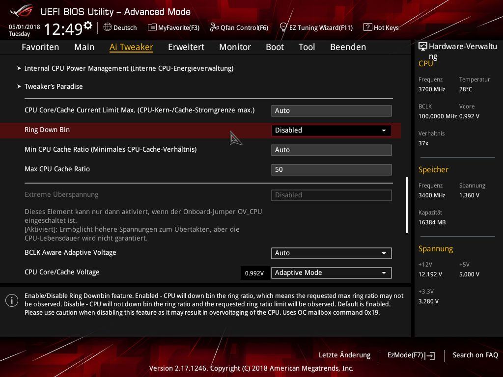Screen dimensions: 503x377
Task: Click CPU Core/Cache Voltage label
Action: click(x=62, y=272)
